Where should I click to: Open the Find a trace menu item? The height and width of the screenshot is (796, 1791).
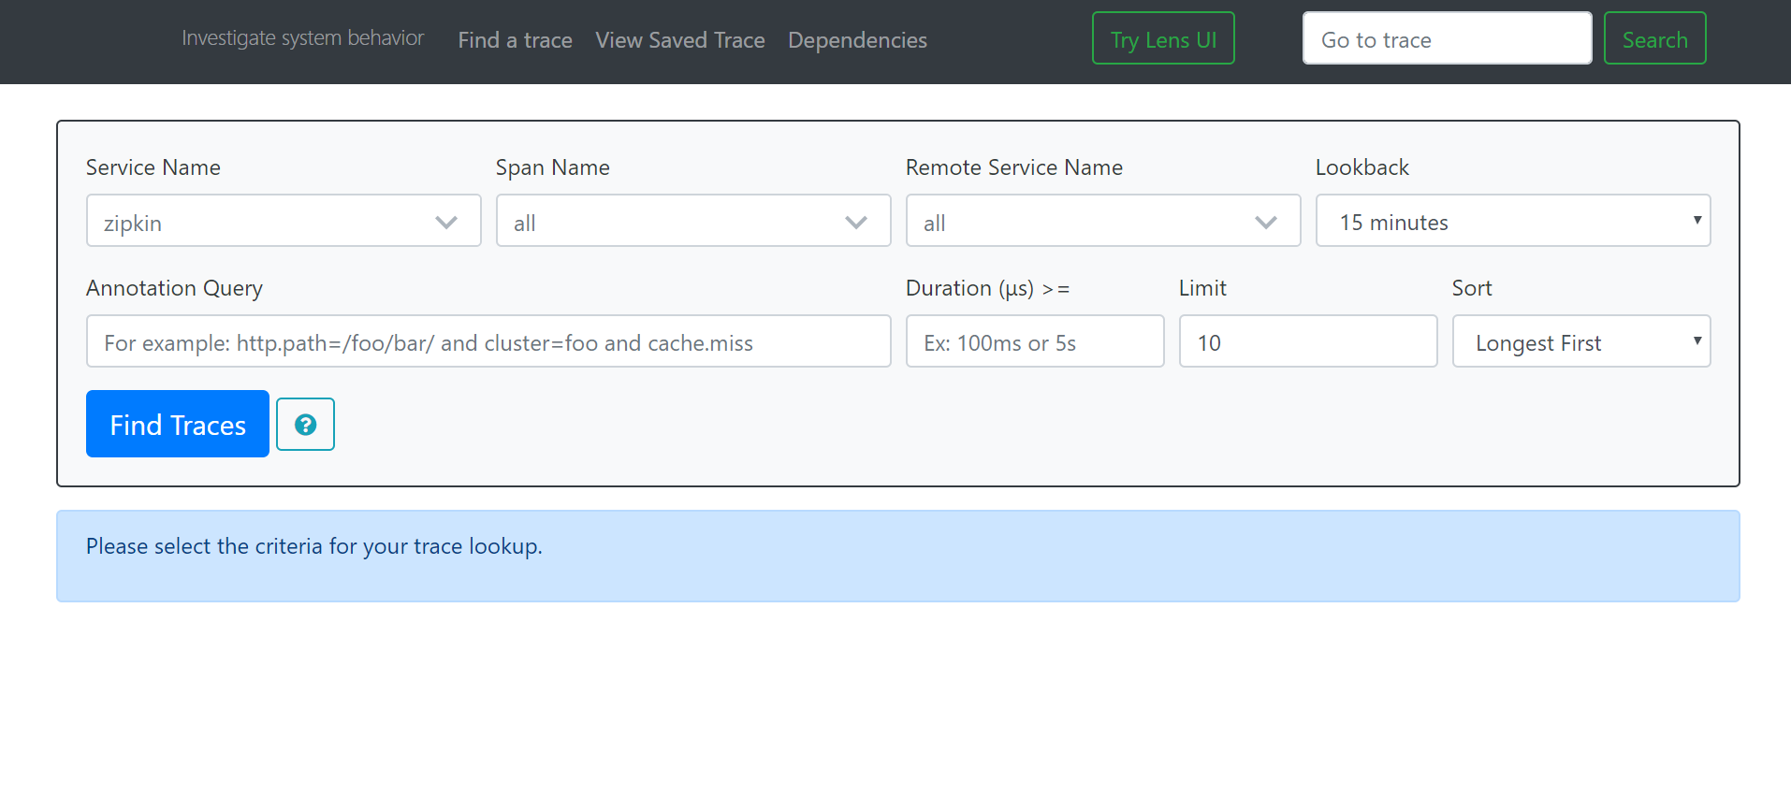[x=515, y=40]
